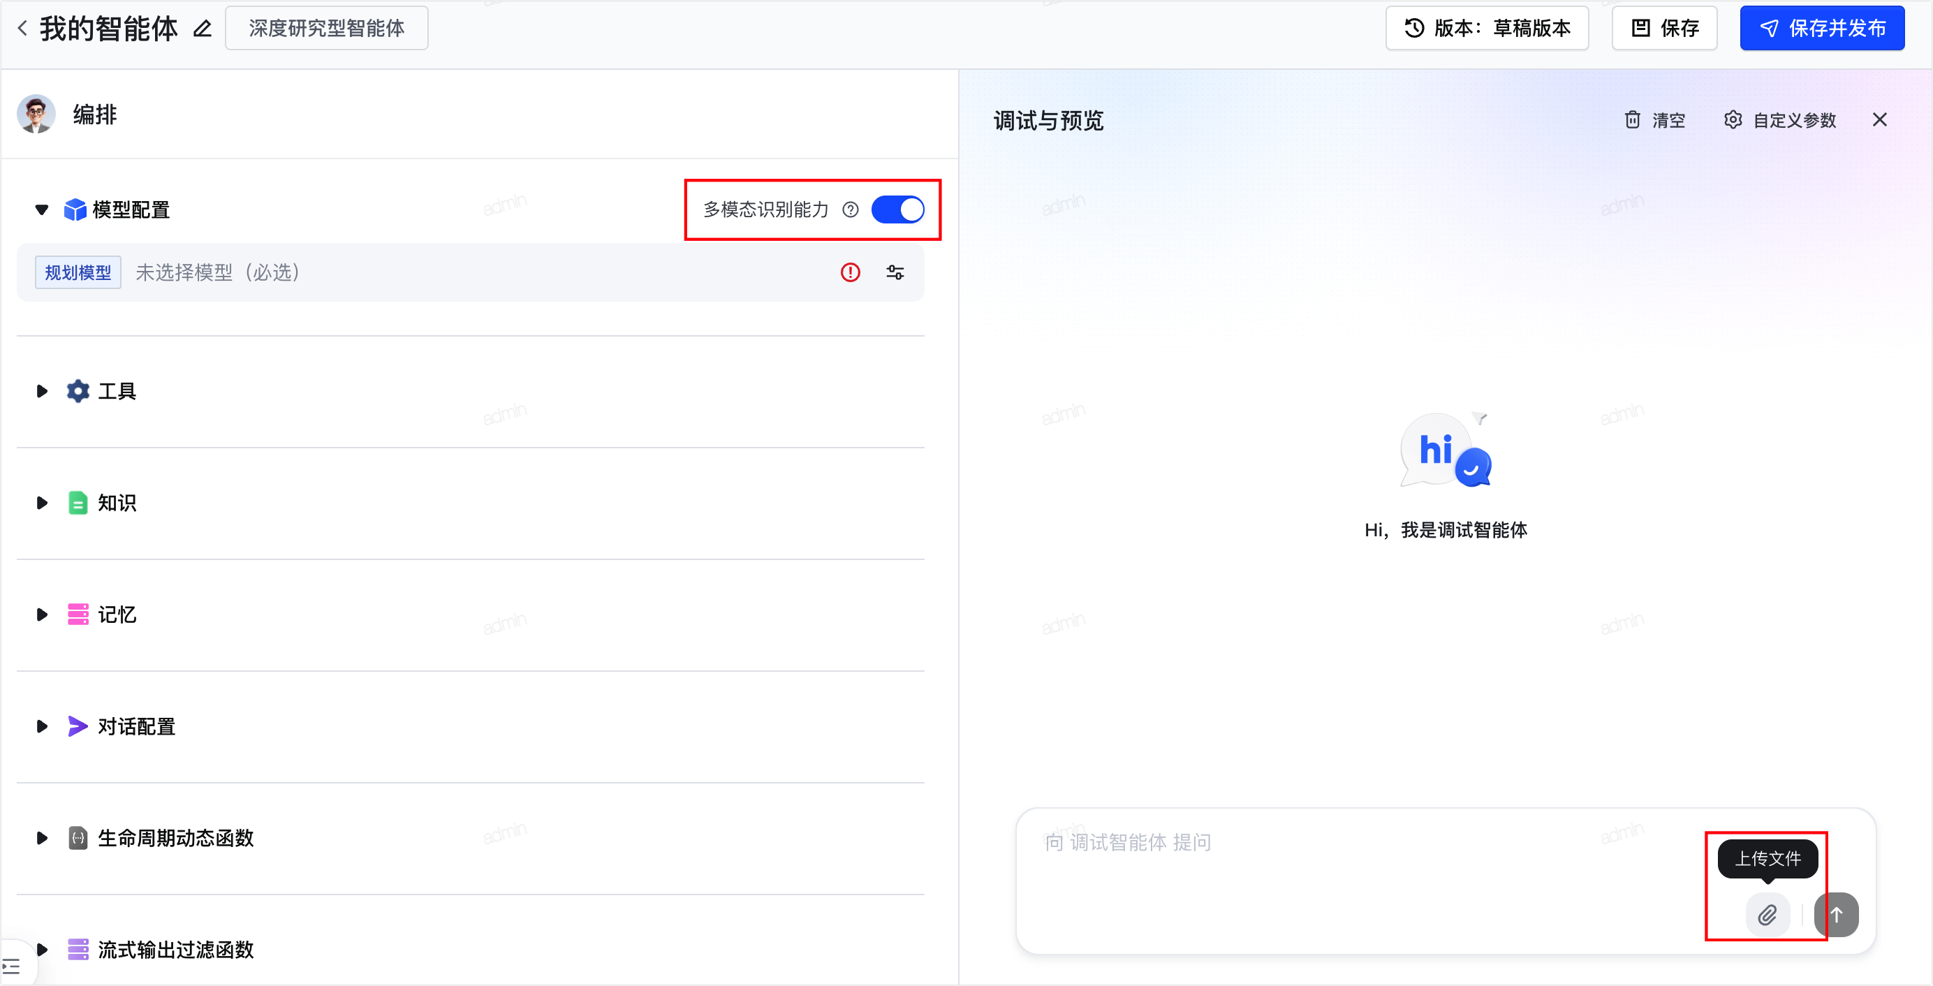Click the send arrow button

(1836, 915)
